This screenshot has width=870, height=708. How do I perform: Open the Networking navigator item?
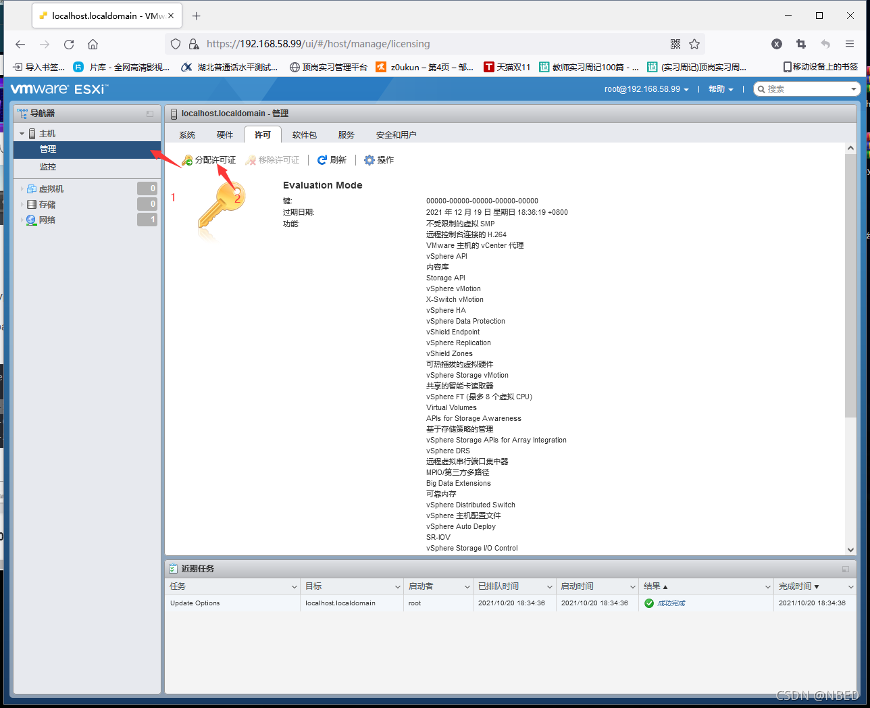click(47, 220)
